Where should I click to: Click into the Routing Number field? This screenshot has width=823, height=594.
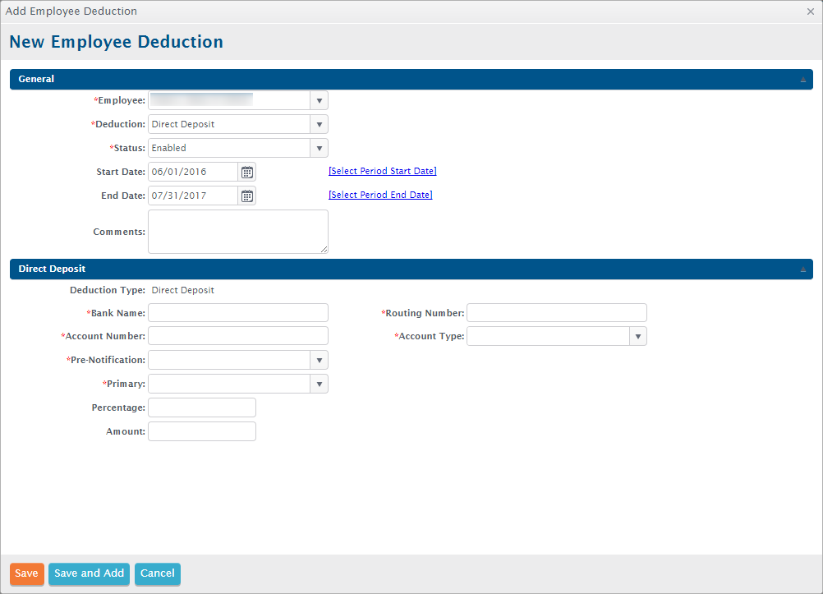[x=556, y=312]
